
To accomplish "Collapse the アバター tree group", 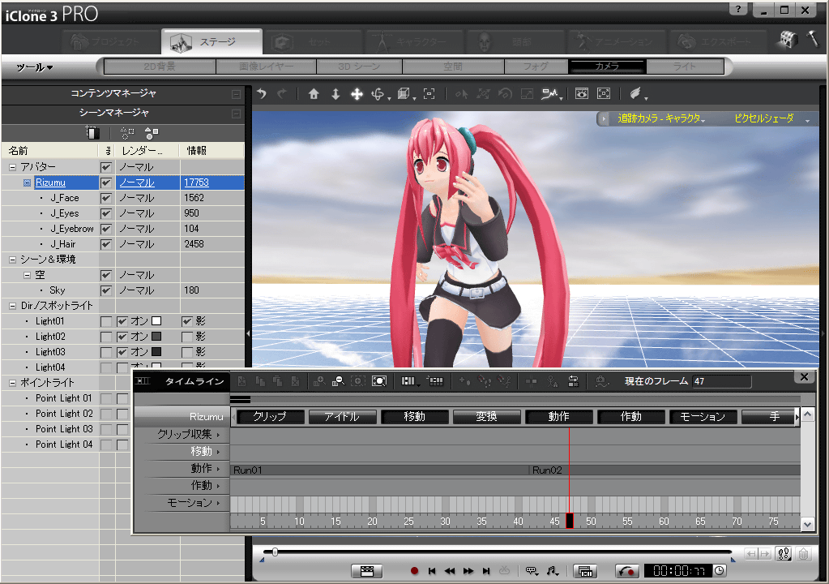I will point(13,167).
